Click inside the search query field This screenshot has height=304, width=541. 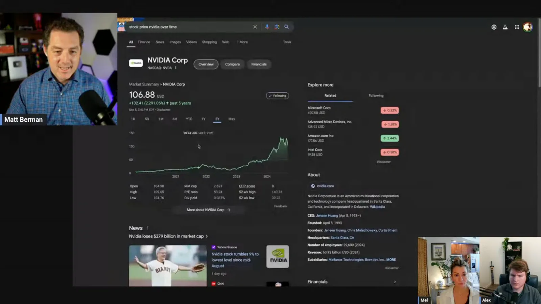pyautogui.click(x=189, y=27)
